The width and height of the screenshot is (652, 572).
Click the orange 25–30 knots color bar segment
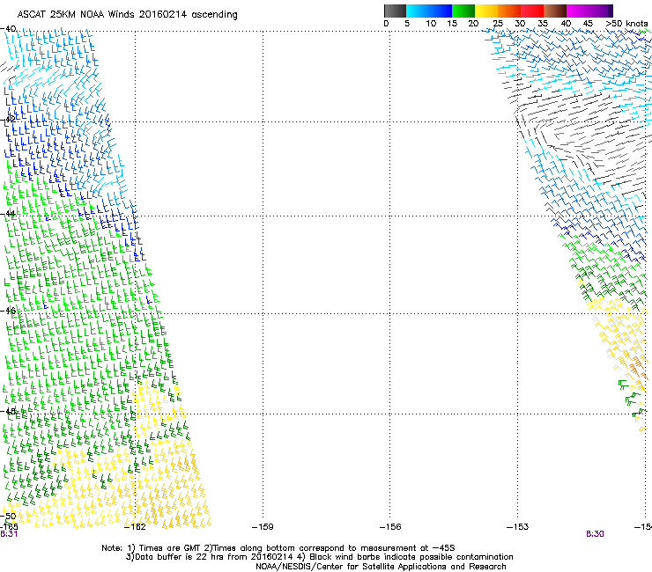pos(509,11)
